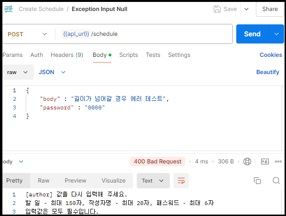Open the Tests tab
286x216 pixels.
point(153,55)
